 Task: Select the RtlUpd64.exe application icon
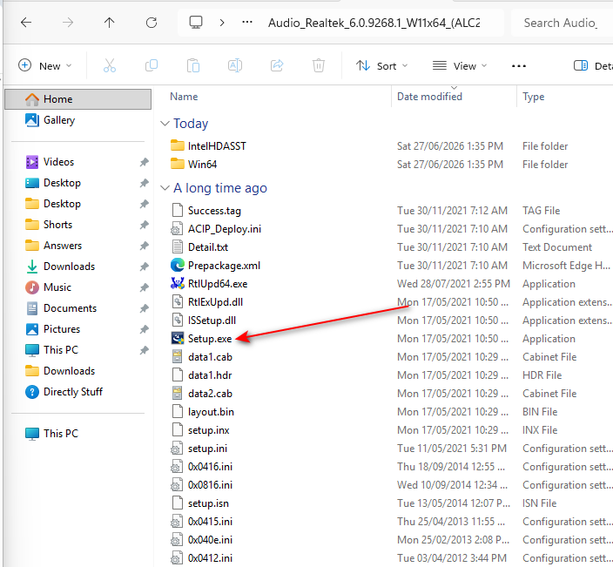pyautogui.click(x=177, y=284)
